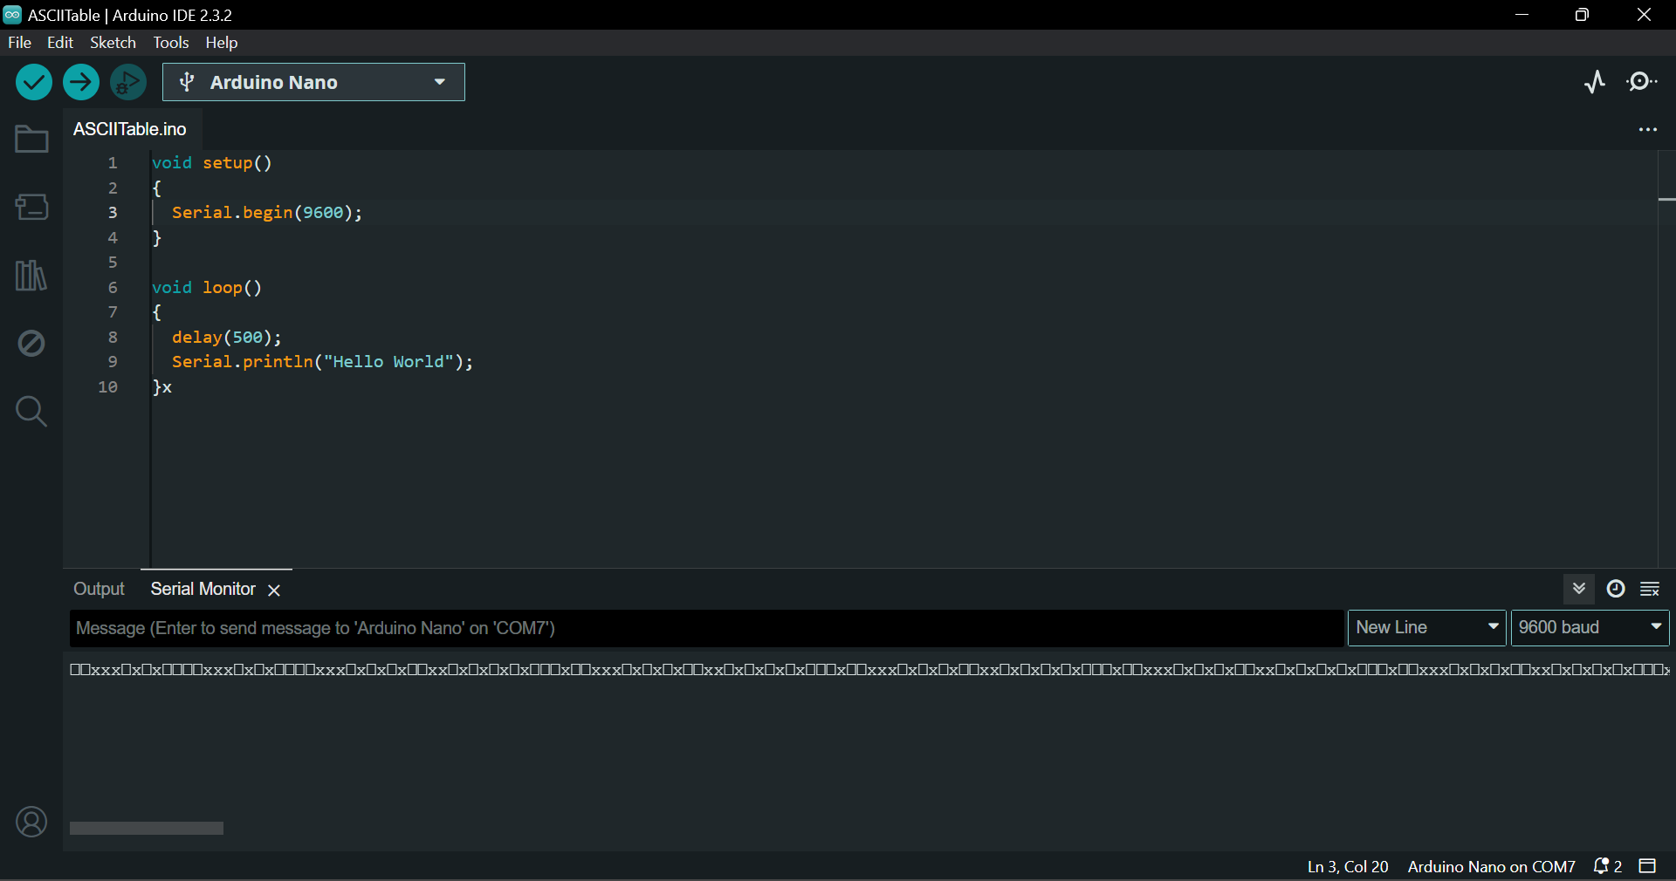Open the Sketchbook folder panel
Screen dimensions: 1676x881
coord(31,140)
